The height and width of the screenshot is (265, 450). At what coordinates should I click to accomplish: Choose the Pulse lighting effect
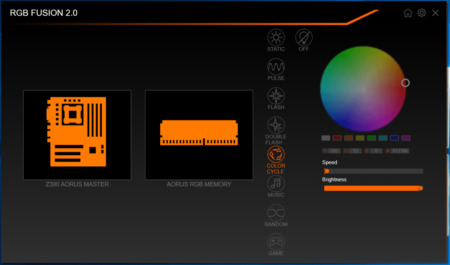click(x=276, y=66)
